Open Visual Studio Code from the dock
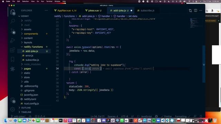 pos(163,121)
